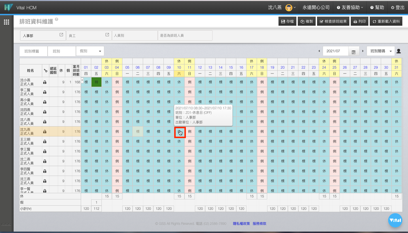Open the 員工 lookup popup icon

click(x=107, y=35)
